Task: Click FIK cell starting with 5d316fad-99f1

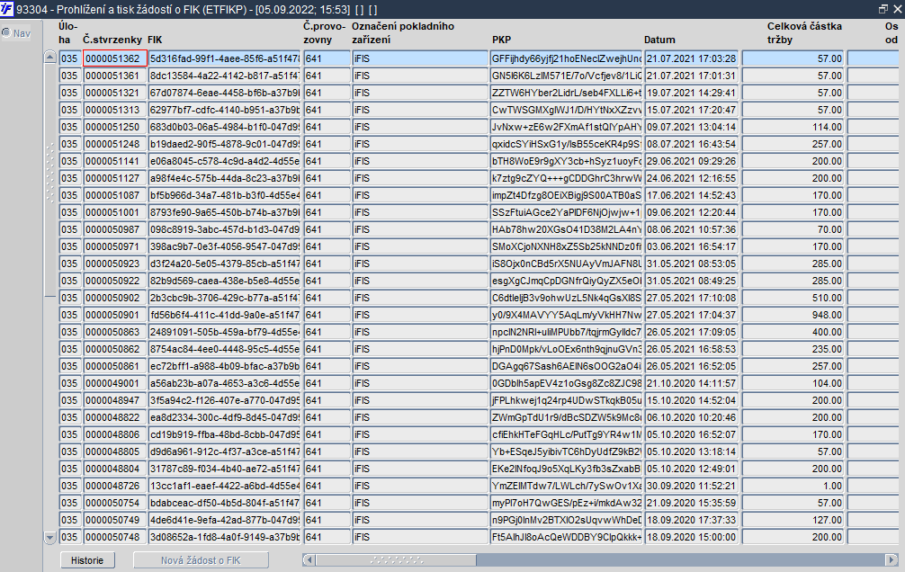Action: pos(225,58)
